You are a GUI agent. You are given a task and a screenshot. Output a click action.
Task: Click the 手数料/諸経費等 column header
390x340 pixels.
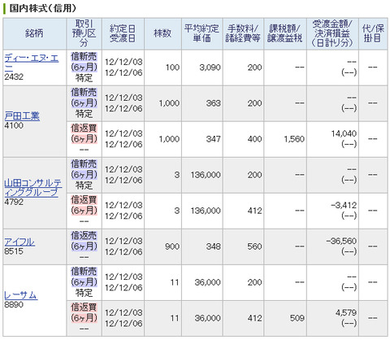243,33
